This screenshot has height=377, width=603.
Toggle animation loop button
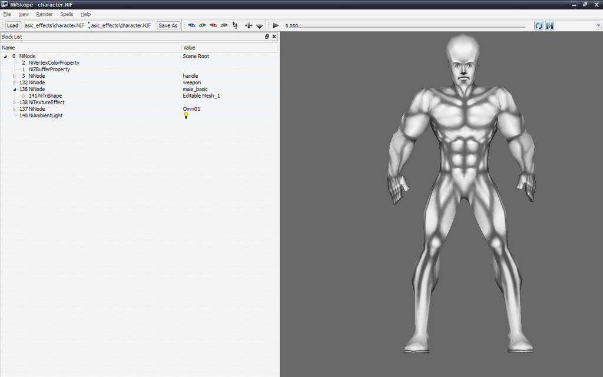click(x=539, y=25)
